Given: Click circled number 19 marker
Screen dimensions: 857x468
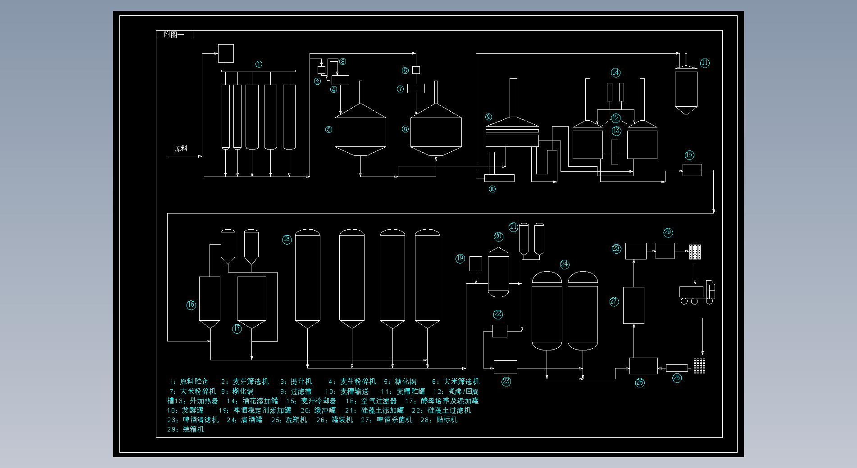Looking at the screenshot, I should [x=460, y=259].
